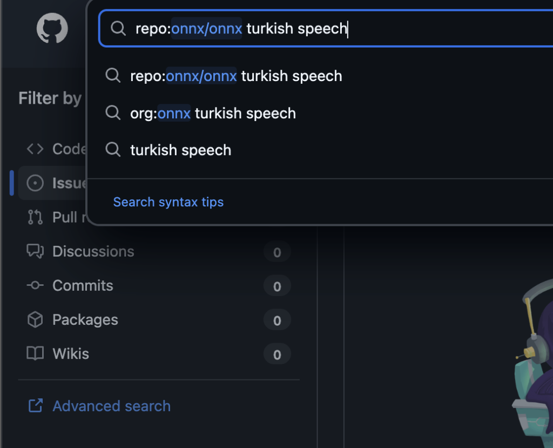Screen dimensions: 553x448
Task: Click the Packages cube icon
Action: pos(35,320)
